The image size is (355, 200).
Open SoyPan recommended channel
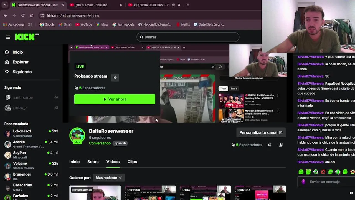tap(31, 155)
